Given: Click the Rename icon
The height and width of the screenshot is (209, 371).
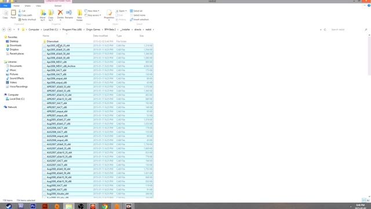Looking at the screenshot, I should [69, 13].
